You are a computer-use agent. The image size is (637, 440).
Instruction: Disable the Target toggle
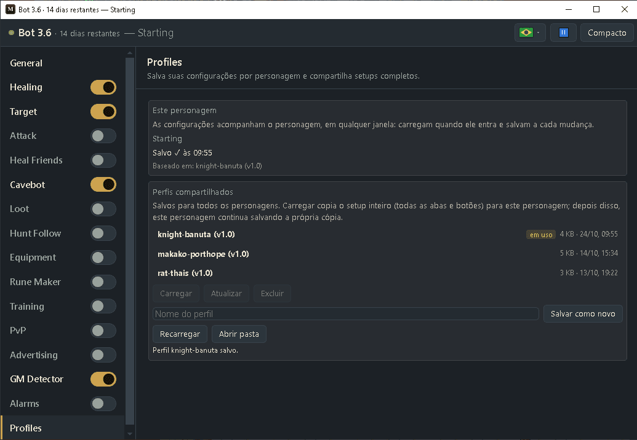point(103,111)
